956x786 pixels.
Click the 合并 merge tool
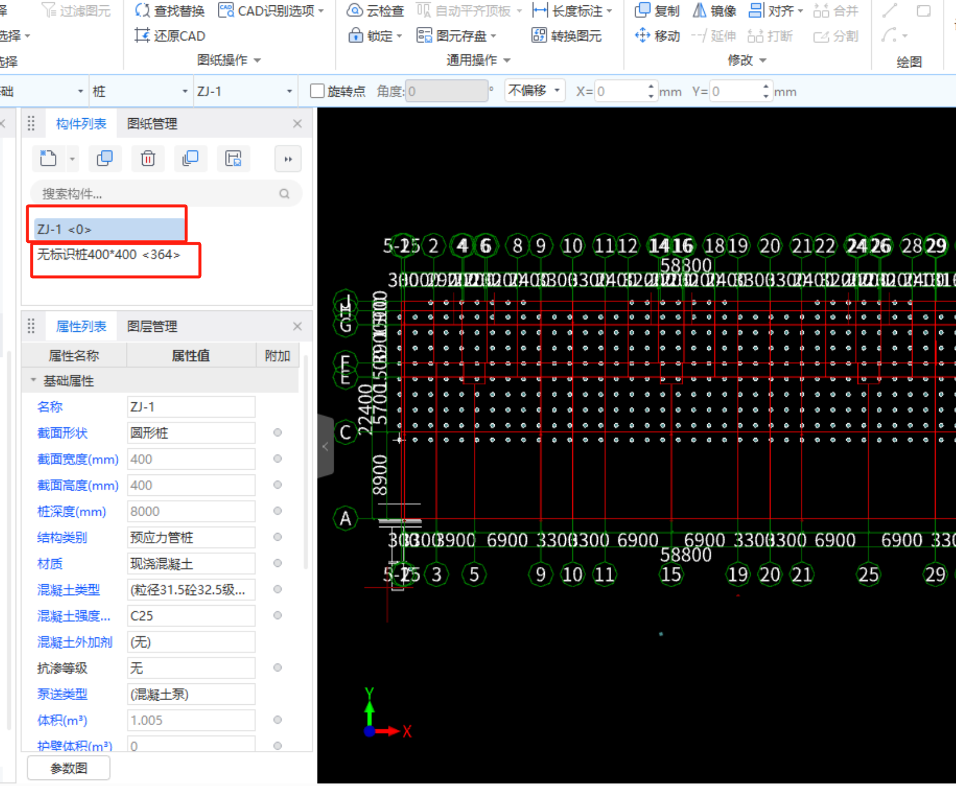point(836,11)
